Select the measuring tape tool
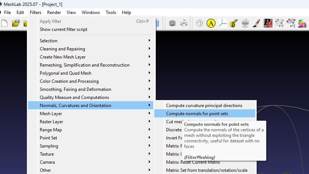Screen dimensions: 309x174 (x=233, y=23)
